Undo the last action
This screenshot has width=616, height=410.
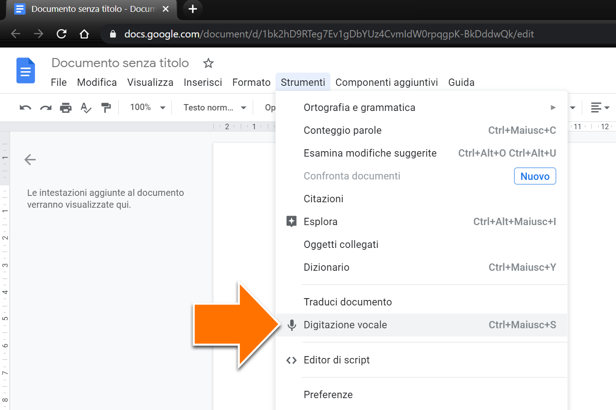pyautogui.click(x=26, y=108)
